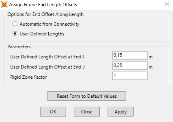Close the dialog with the X button
The width and height of the screenshot is (173, 122).
pos(167,5)
